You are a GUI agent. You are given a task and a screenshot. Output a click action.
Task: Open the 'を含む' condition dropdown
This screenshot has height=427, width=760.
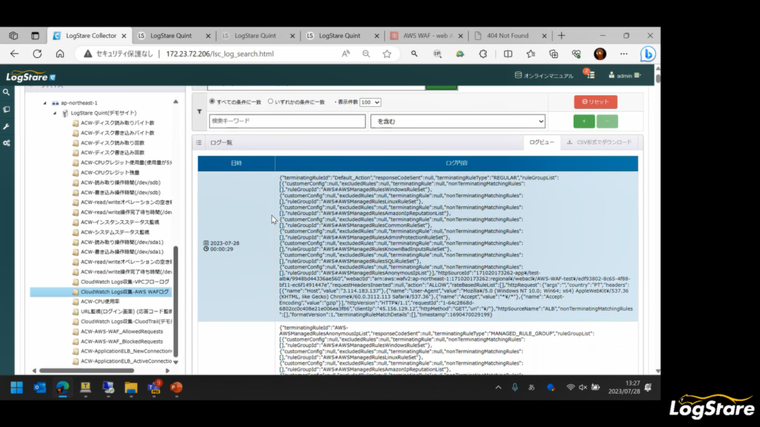click(457, 121)
